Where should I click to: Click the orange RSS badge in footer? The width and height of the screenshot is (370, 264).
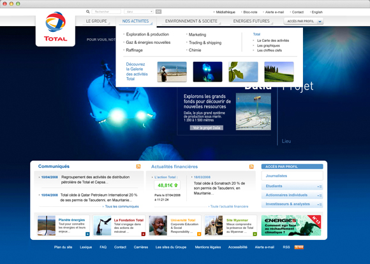pos(299,247)
